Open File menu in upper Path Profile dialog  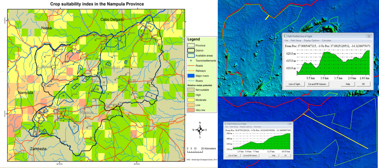coord(286,40)
